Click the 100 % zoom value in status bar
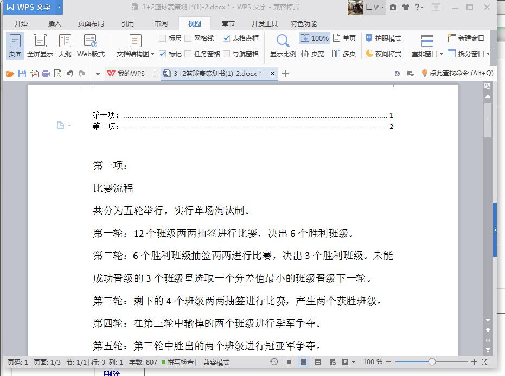The width and height of the screenshot is (505, 376). [x=372, y=362]
